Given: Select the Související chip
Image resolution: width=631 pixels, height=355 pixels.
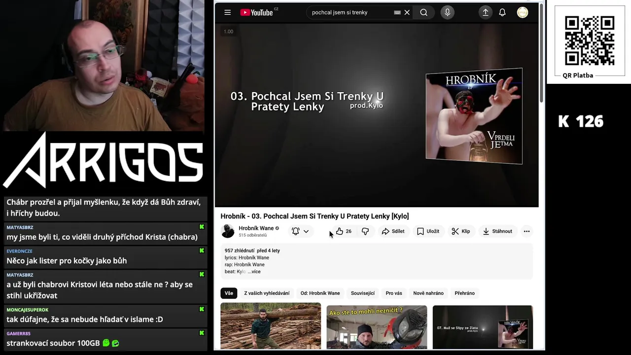Looking at the screenshot, I should 363,293.
